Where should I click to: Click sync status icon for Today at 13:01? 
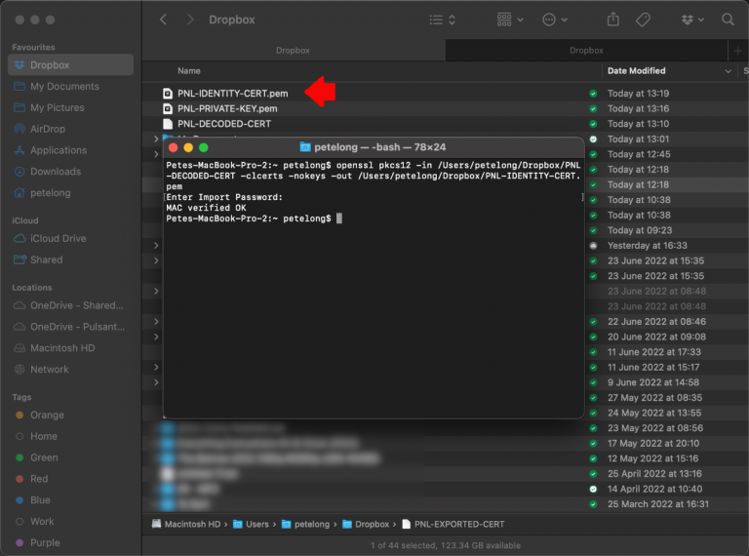593,139
